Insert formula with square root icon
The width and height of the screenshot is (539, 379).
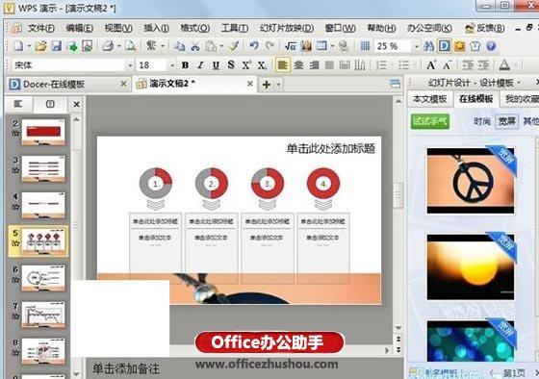291,46
